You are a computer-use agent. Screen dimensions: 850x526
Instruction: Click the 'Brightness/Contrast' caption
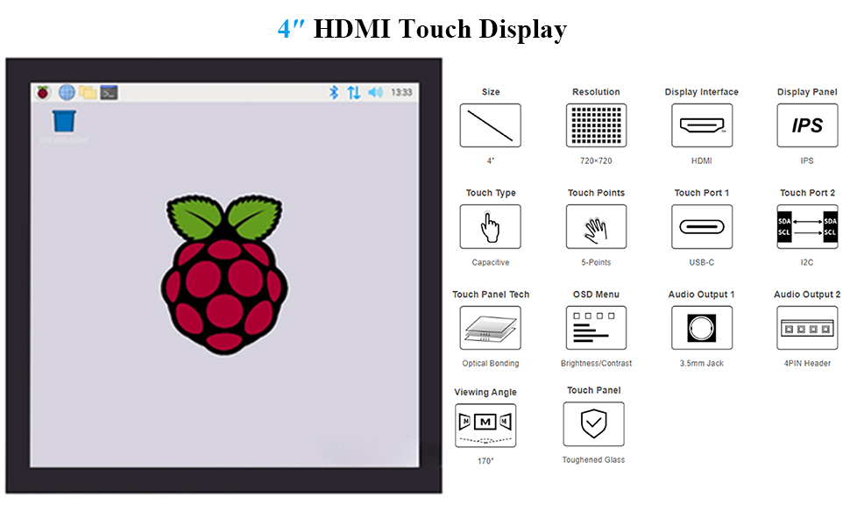596,363
